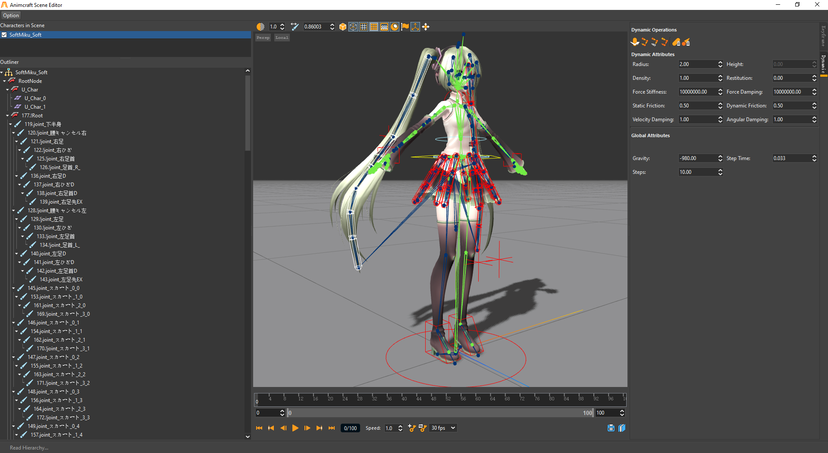Click the delete dynamic joint icon

tap(686, 42)
